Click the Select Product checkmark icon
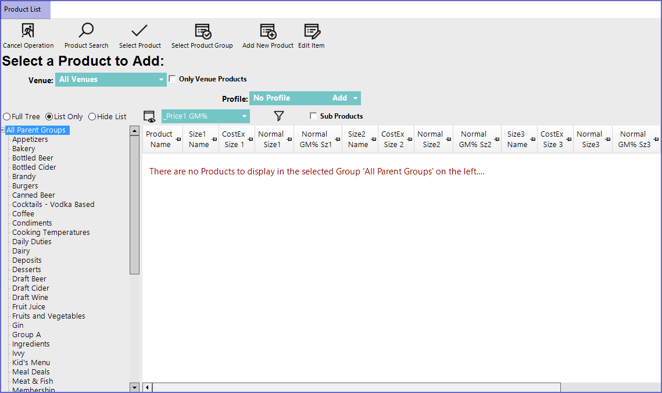Viewport: 662px width, 393px height. [x=139, y=31]
